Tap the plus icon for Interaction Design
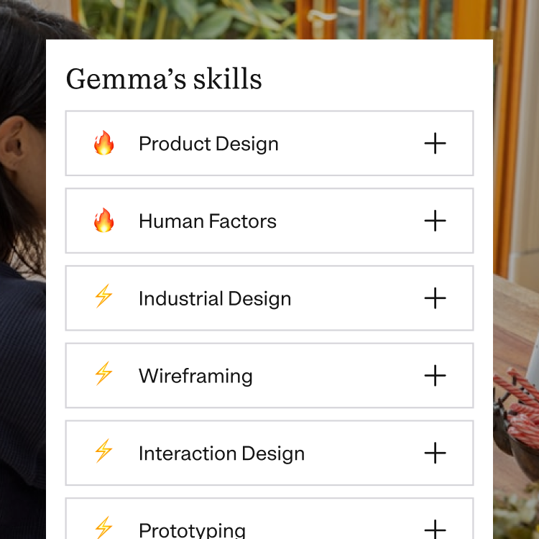Image resolution: width=539 pixels, height=539 pixels. click(436, 453)
